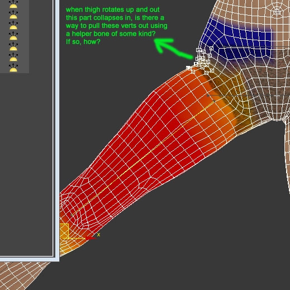Select the third omni light icon
Screen dimensions: 290x290
click(13, 25)
